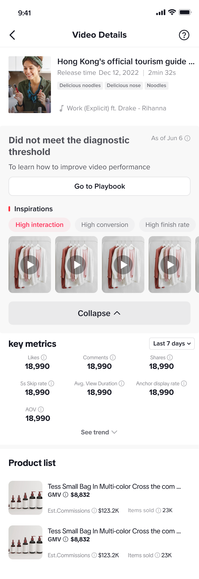Tap the Delicious noodles tag

[x=80, y=85]
